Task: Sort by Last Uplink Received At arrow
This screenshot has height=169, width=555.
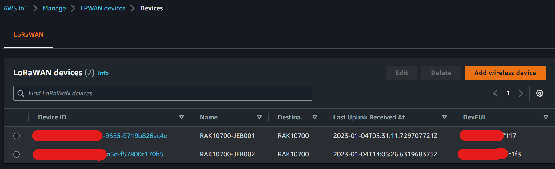Action: 444,117
